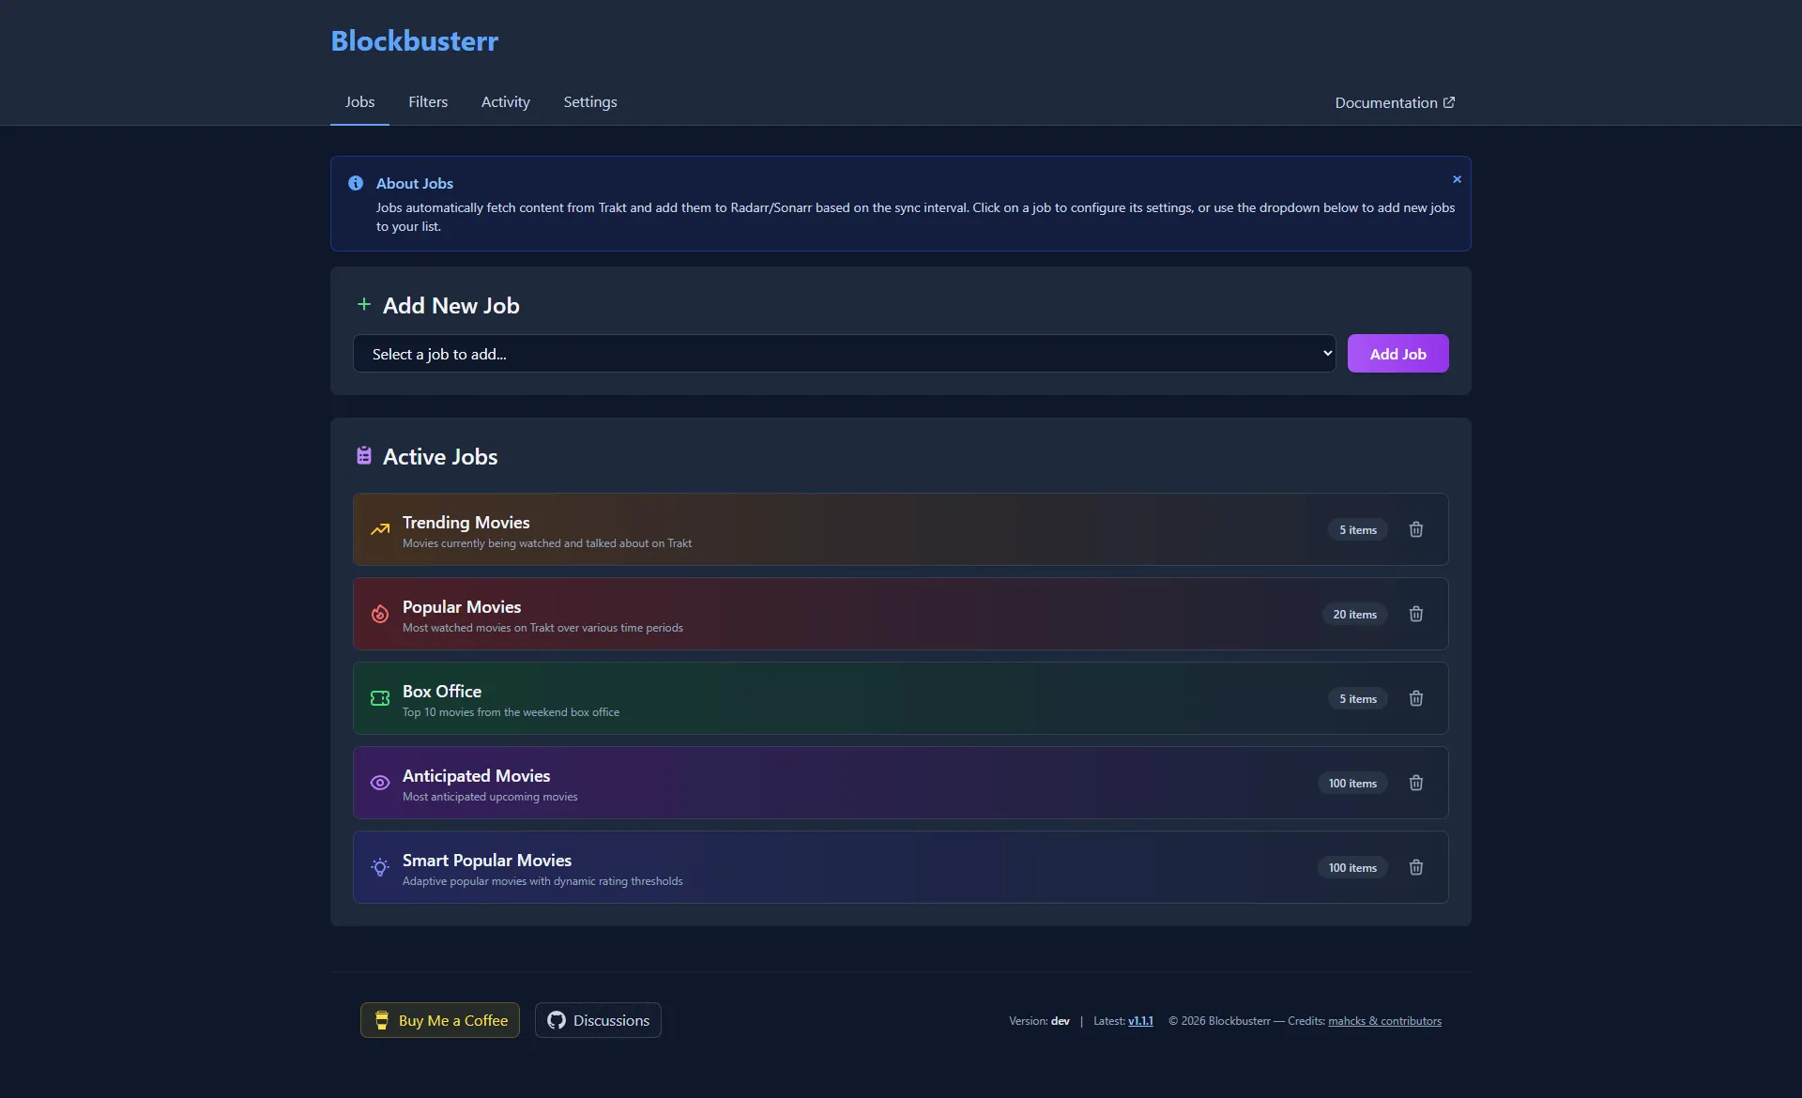Click trash icon for Popular Movies
The height and width of the screenshot is (1098, 1802).
(1415, 614)
